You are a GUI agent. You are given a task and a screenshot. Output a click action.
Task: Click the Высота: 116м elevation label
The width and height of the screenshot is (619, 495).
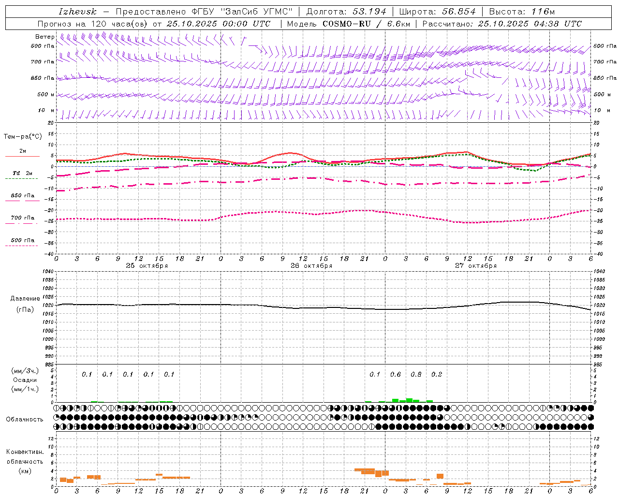[522, 12]
